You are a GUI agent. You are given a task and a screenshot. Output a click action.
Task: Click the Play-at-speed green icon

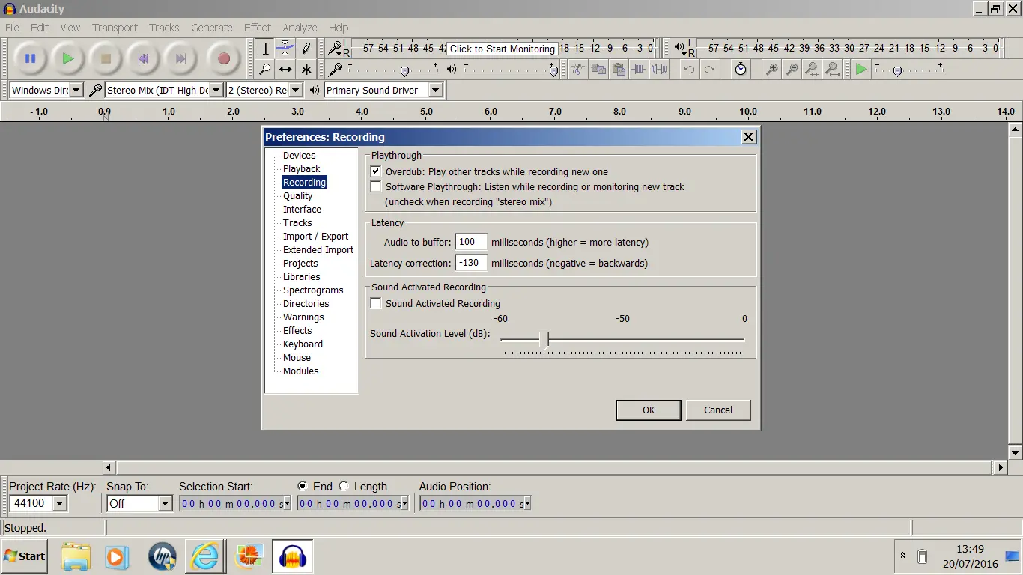tap(861, 70)
